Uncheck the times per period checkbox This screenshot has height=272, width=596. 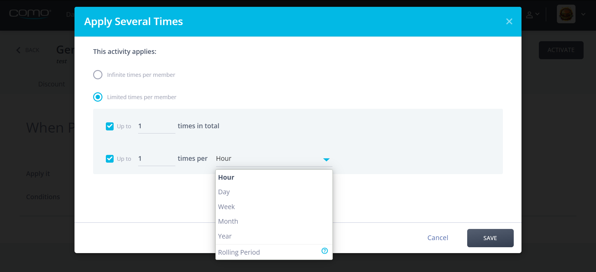coord(110,159)
